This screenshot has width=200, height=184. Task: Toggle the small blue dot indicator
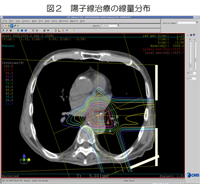[188, 35]
